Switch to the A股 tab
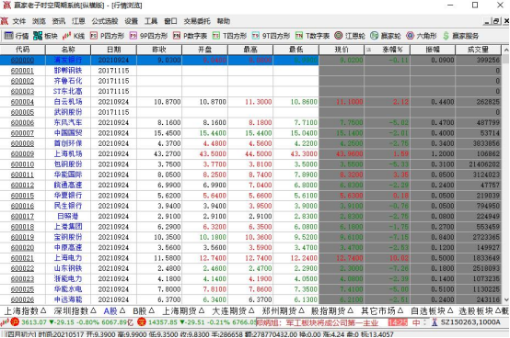 110,311
